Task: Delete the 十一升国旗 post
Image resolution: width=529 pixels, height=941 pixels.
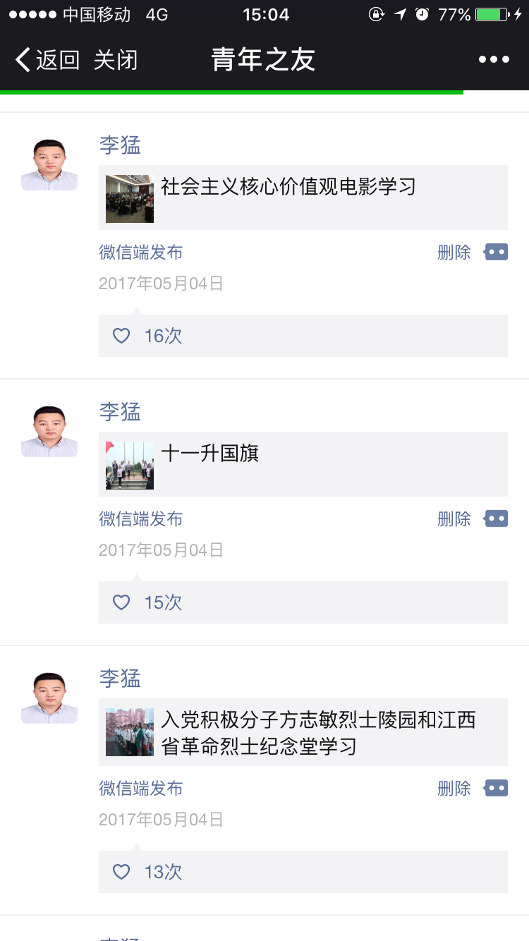Action: pos(454,519)
